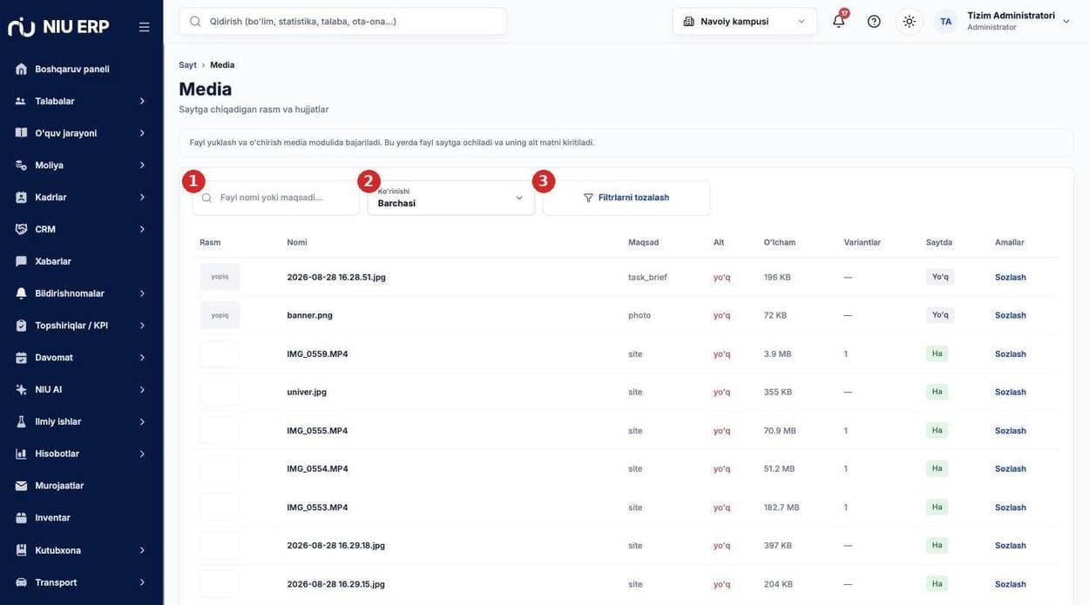1089x605 pixels.
Task: Open the TA user avatar
Action: pos(946,21)
